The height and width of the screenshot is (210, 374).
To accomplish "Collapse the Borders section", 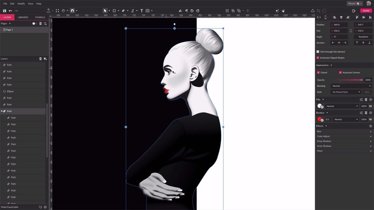I will (x=327, y=113).
